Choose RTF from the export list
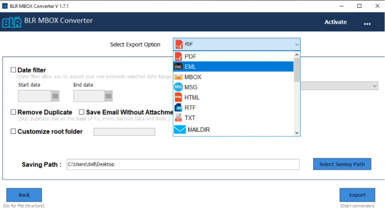 click(233, 108)
